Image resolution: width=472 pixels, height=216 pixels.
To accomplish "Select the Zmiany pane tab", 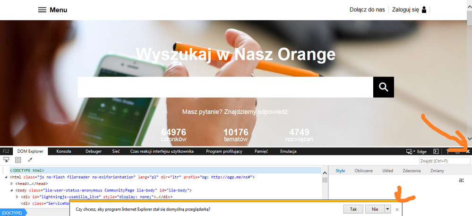I will point(437,171).
